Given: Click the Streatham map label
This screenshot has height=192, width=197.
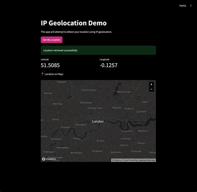Looking at the screenshot, I should (97, 151).
